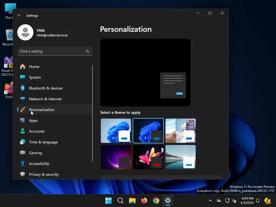Click the System monitor icon in sidebar

click(x=23, y=77)
